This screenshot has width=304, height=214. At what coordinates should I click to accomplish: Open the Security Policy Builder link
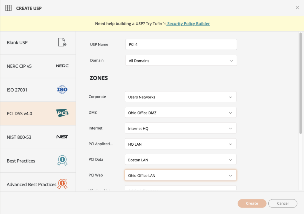188,24
